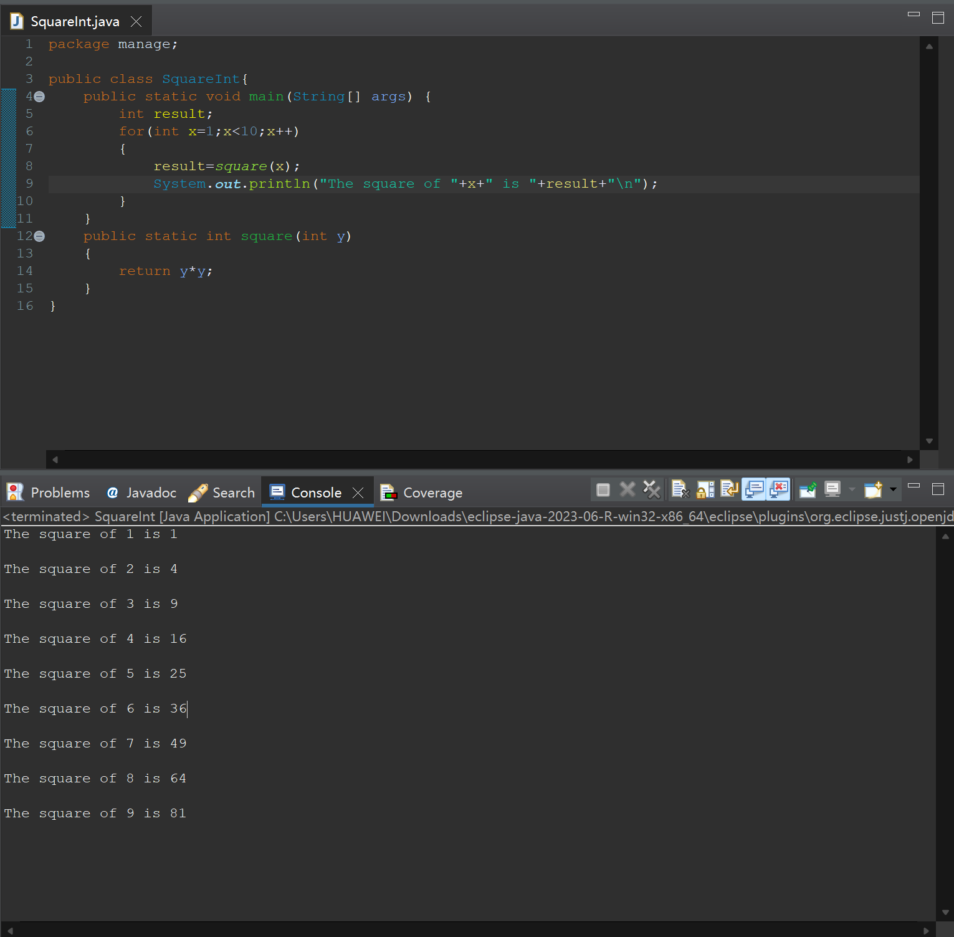Viewport: 954px width, 937px height.
Task: Click the Display Selected Console icon
Action: click(832, 490)
